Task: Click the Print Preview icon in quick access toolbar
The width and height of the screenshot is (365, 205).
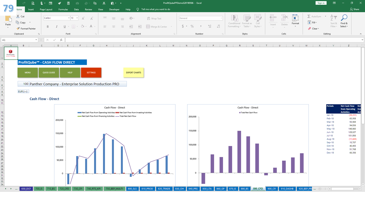Action: 33,3
